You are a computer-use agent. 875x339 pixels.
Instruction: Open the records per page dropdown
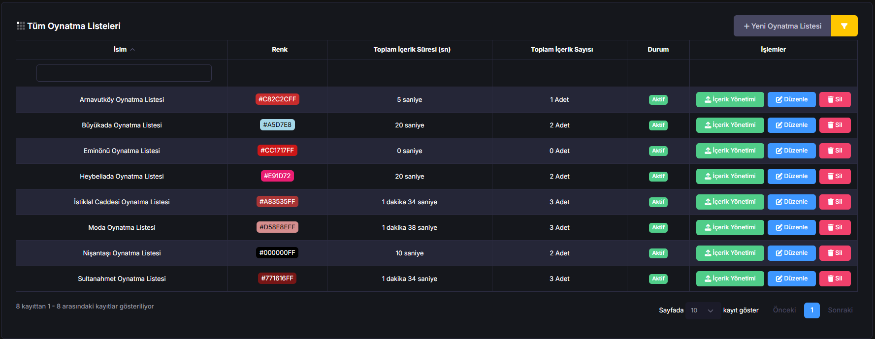[702, 310]
